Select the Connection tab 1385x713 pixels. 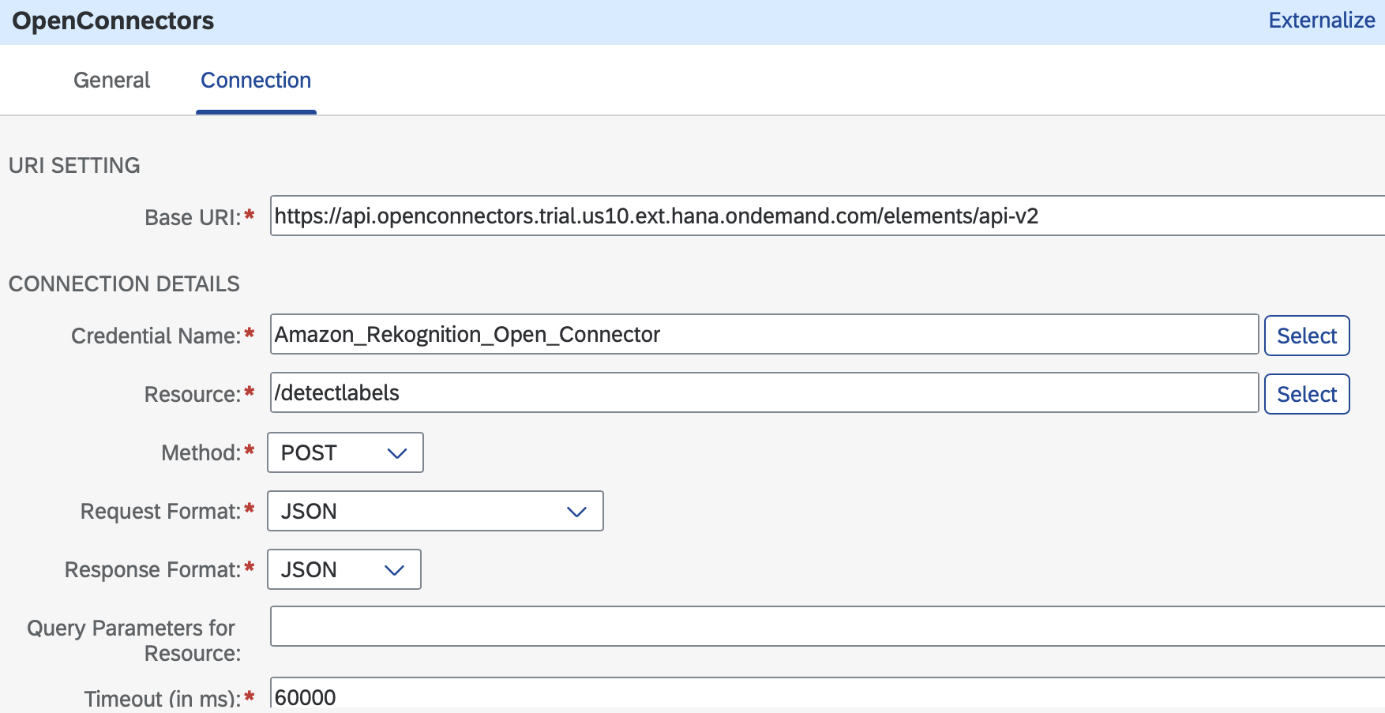tap(256, 81)
